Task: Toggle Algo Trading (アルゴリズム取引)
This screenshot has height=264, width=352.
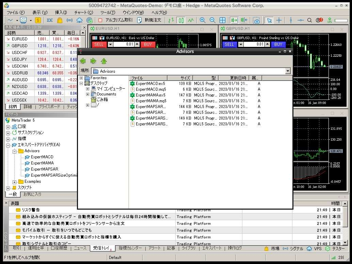Action: (x=116, y=20)
